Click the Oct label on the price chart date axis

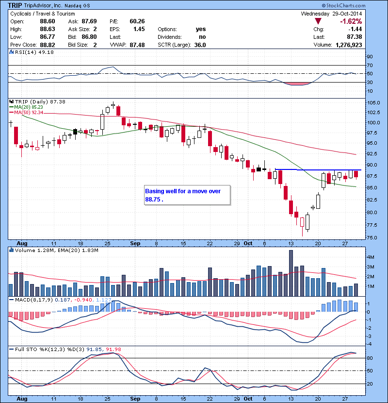(248, 243)
